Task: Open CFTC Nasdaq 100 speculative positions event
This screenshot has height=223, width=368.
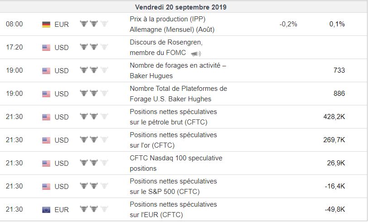Action: [176, 163]
